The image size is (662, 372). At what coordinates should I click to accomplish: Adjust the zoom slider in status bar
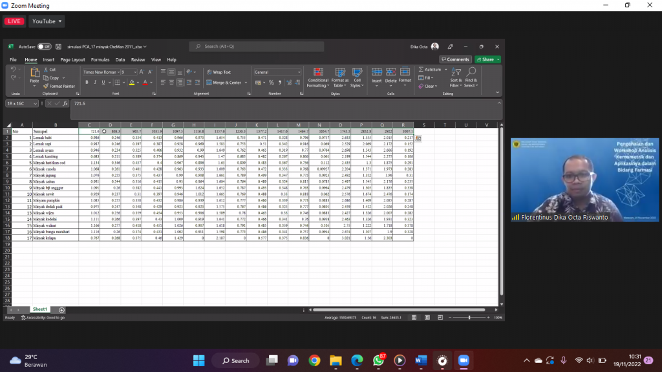pos(469,318)
